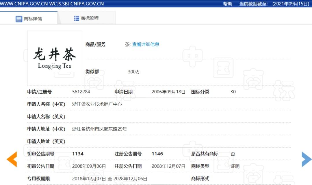
Task: Click the 申请人地址（中文） label
Action: click(x=46, y=129)
